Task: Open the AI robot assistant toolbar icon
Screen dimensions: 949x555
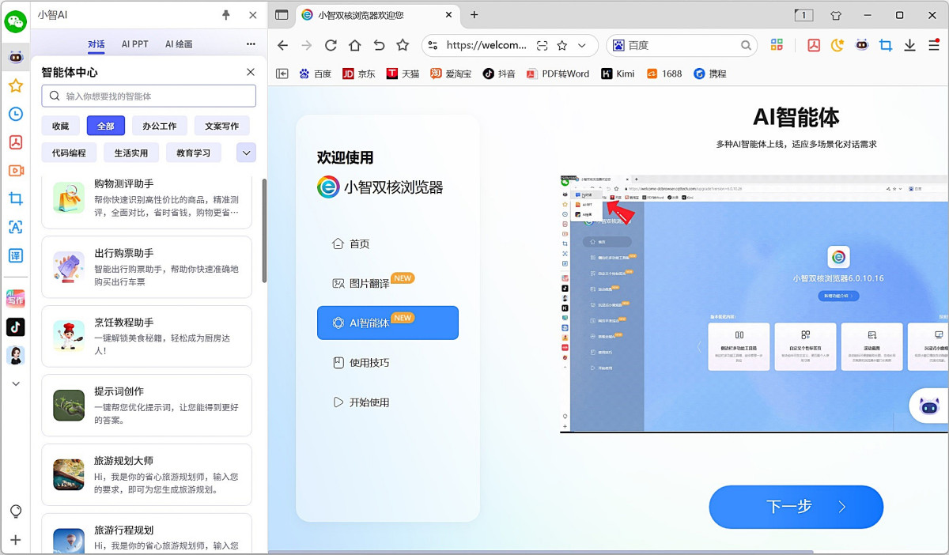Action: [x=862, y=46]
